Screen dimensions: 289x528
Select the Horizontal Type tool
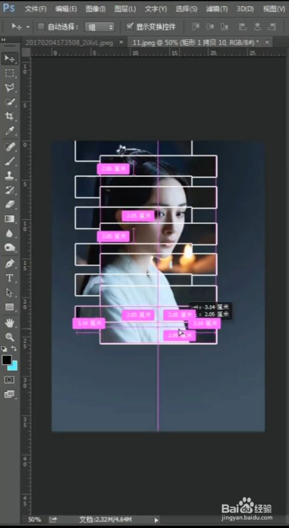(x=9, y=278)
